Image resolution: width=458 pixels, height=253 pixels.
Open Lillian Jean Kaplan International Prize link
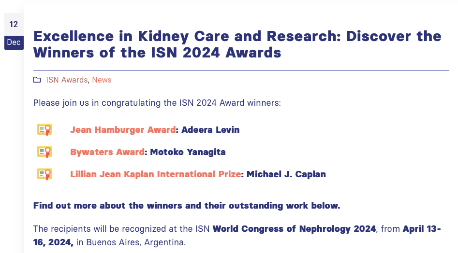click(156, 174)
